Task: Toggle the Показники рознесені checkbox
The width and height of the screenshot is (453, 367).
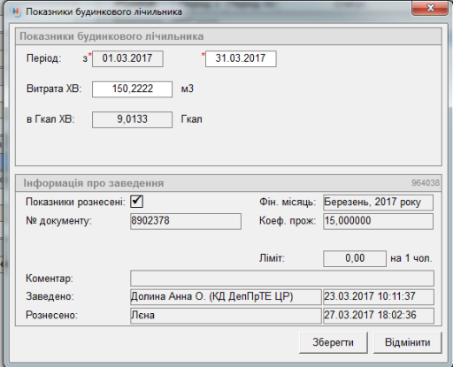Action: click(x=136, y=202)
